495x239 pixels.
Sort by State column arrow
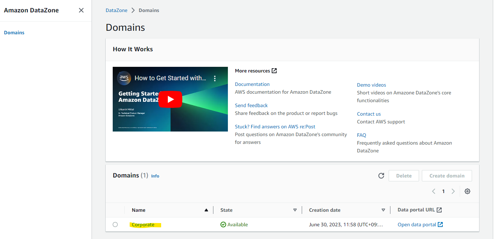295,210
